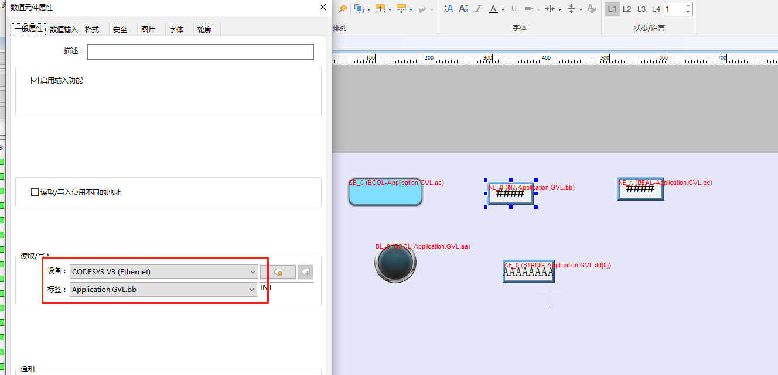Viewport: 778px width, 375px height.
Task: Click the greyed-out flip icon in toolbar
Action: tap(422, 9)
